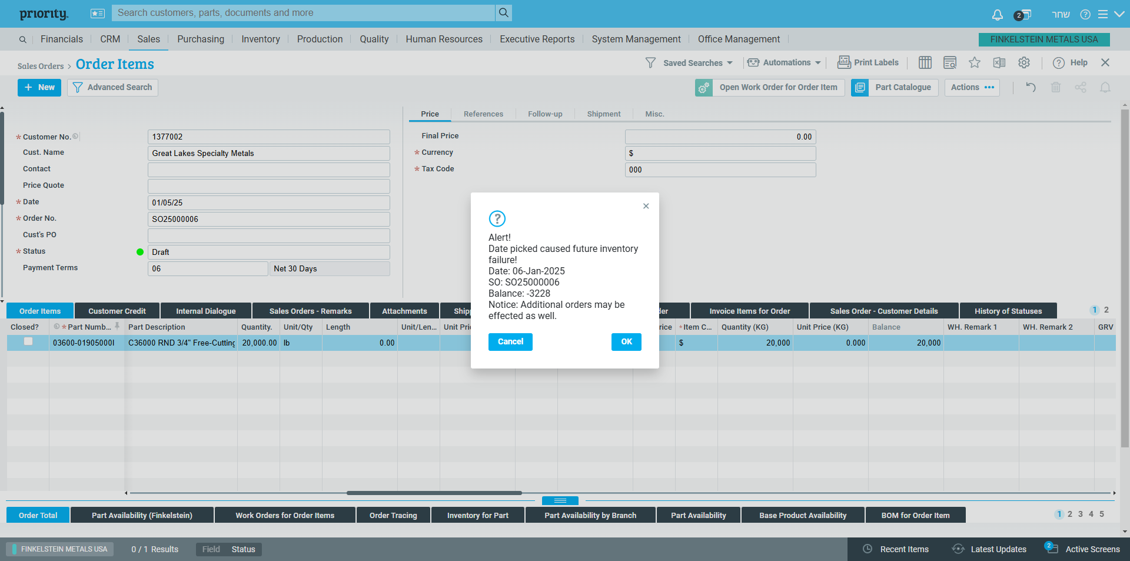Click the Status field in the status bar
Screen dimensions: 1130x561
[x=243, y=549]
